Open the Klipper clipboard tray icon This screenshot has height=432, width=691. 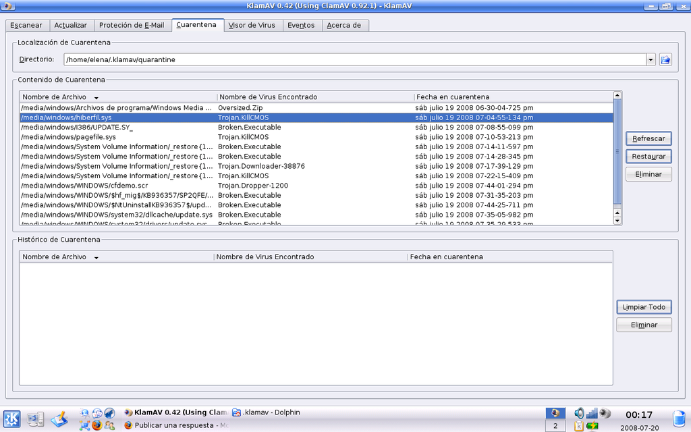(x=579, y=426)
